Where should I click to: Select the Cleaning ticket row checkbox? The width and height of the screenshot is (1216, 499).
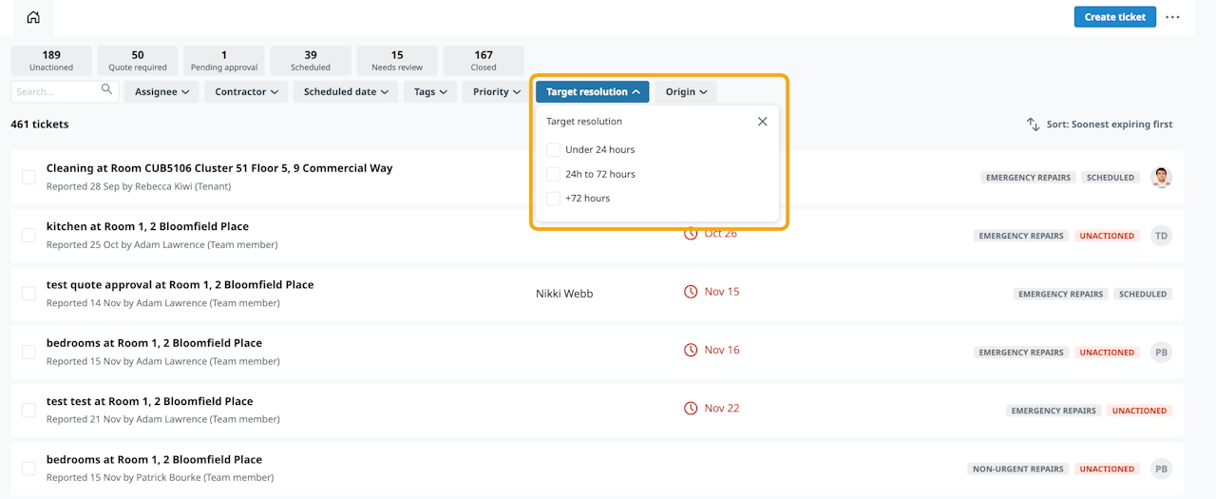[x=28, y=178]
